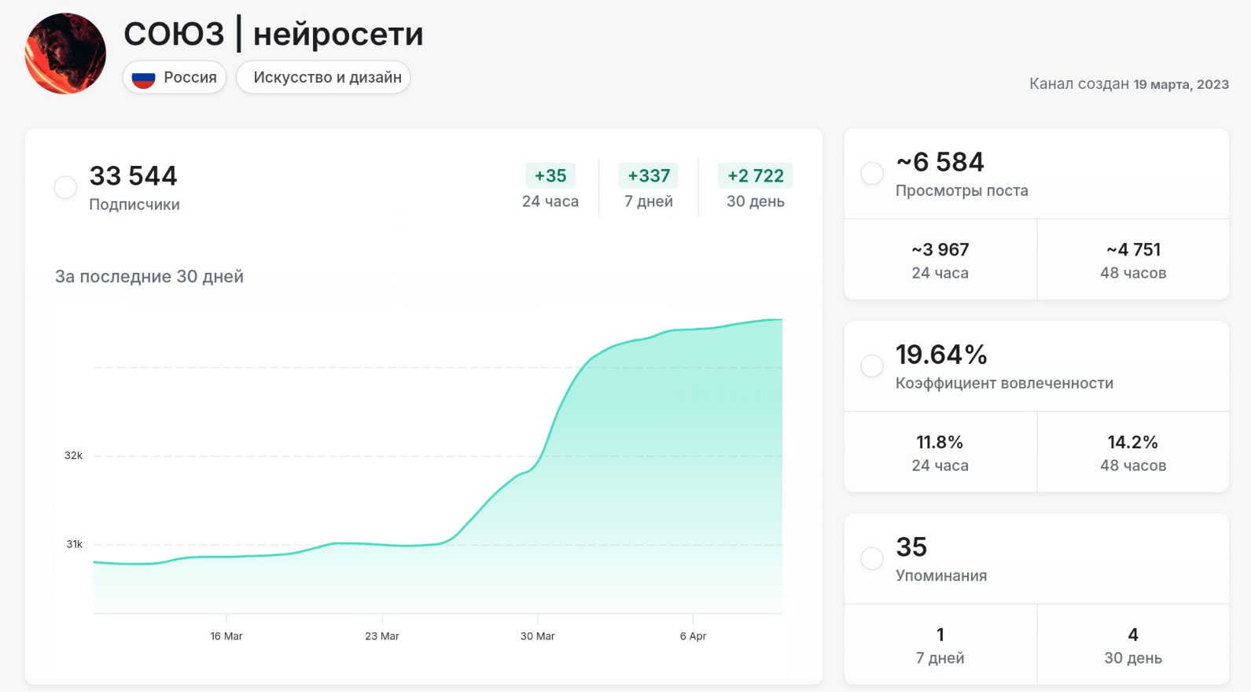Click the 30 Mar marker on chart axis
The height and width of the screenshot is (692, 1251).
coord(538,636)
